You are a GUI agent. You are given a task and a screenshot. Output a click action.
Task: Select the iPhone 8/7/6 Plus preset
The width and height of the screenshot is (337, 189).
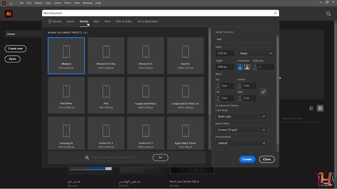point(106,56)
